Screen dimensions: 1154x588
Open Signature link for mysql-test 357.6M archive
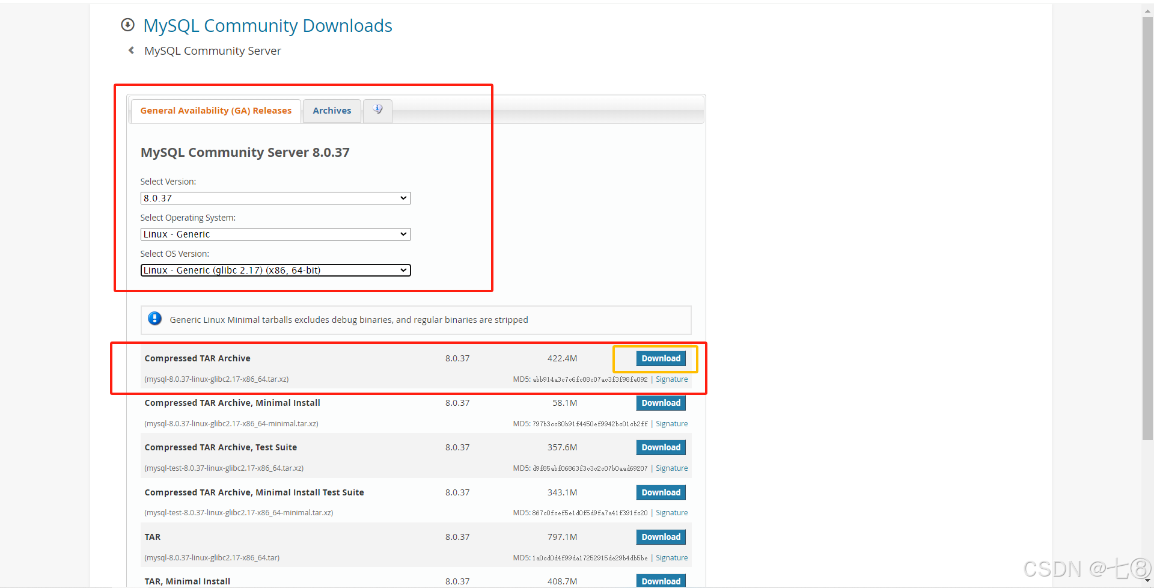pyautogui.click(x=671, y=468)
